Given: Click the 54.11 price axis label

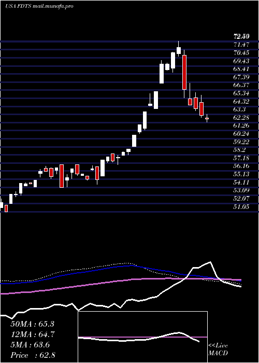Looking at the screenshot, I should pos(241,182).
